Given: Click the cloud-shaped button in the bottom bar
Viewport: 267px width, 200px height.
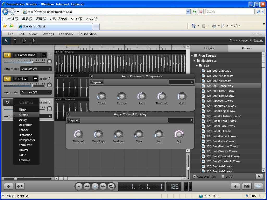Looking at the screenshot, I should click(258, 186).
